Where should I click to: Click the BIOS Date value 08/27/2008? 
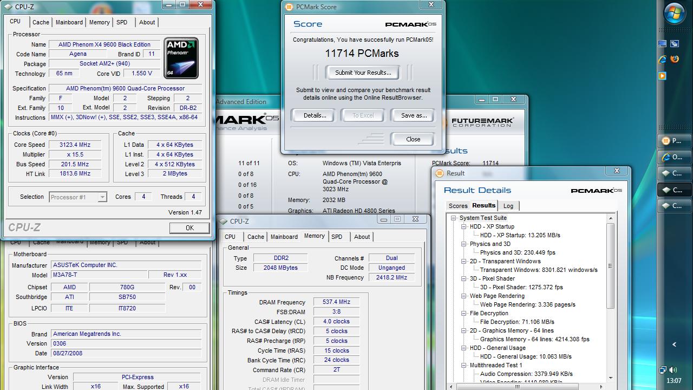pyautogui.click(x=126, y=353)
